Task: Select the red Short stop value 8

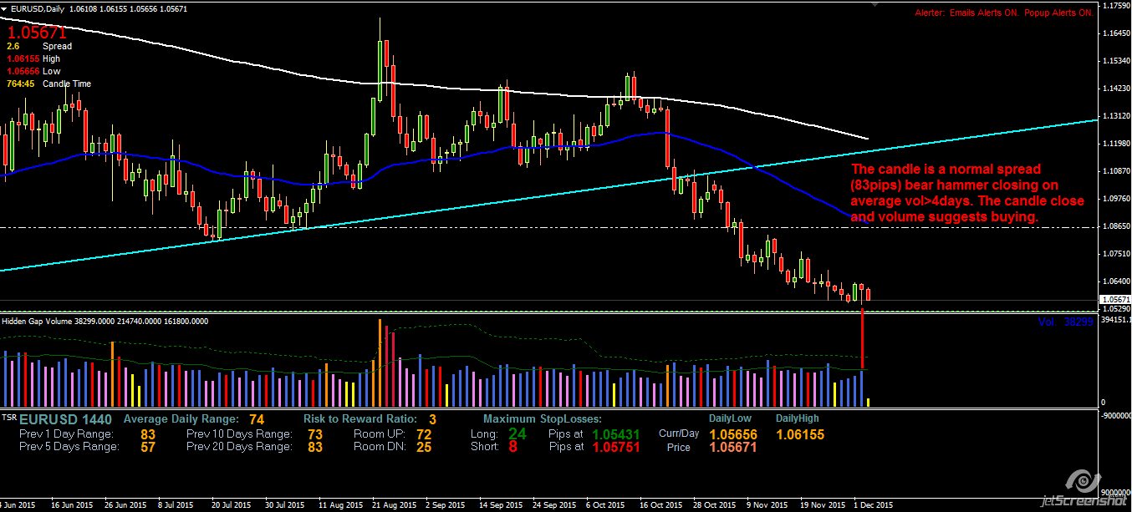Action: click(513, 447)
